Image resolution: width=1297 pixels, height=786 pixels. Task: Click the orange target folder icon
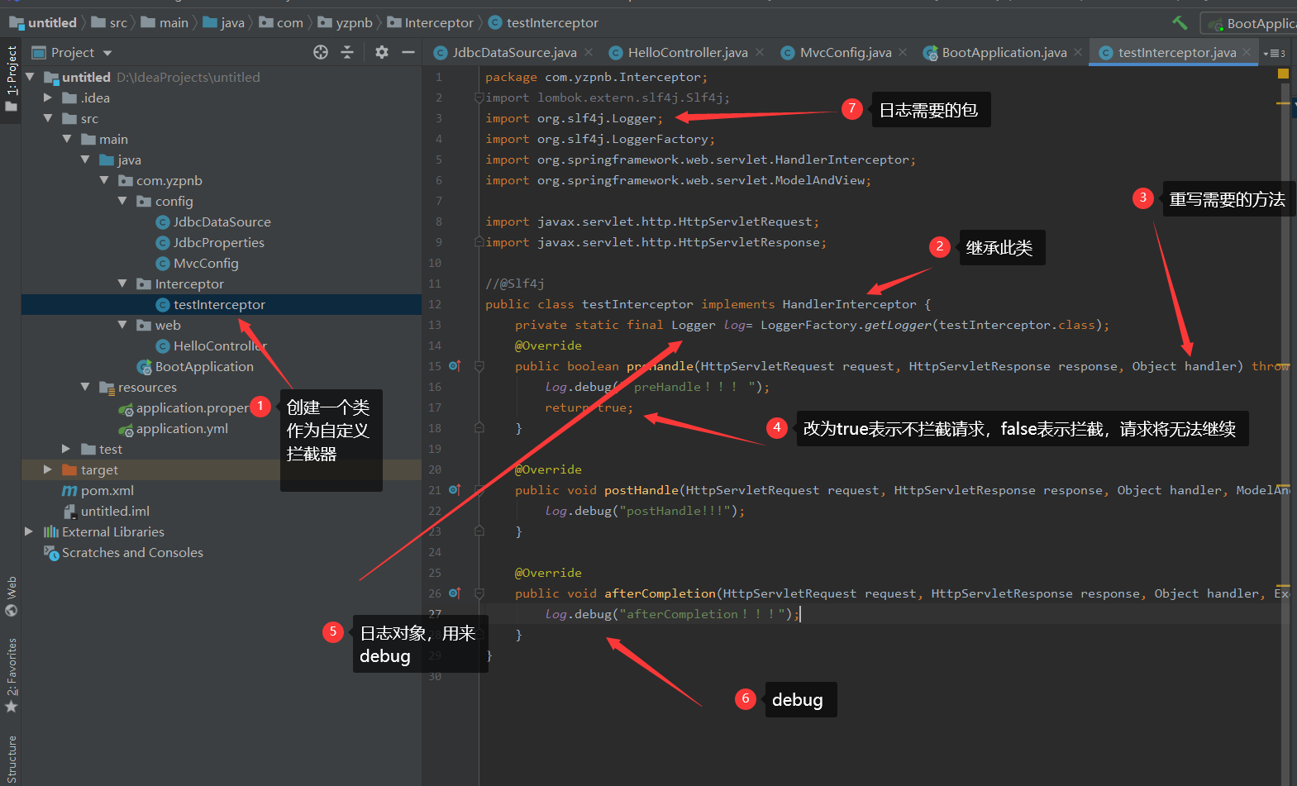click(69, 469)
